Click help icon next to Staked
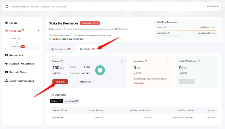Viewport: 225px width, 129px height. click(62, 61)
